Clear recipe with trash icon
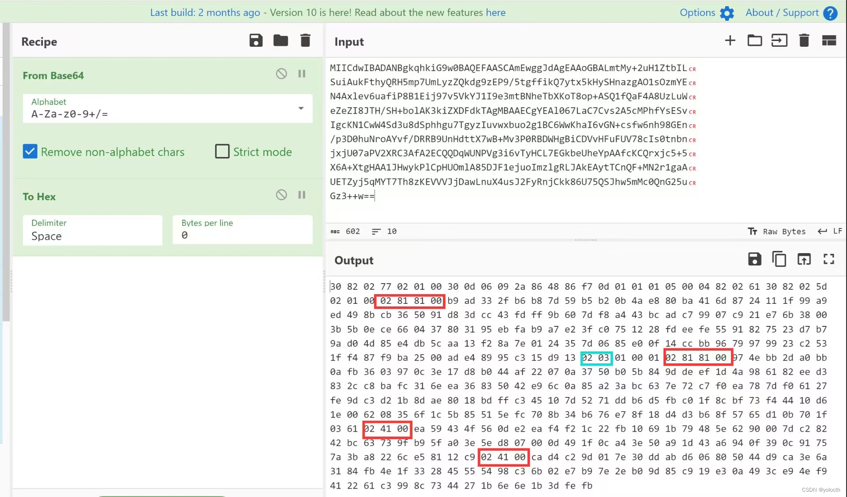 tap(305, 41)
